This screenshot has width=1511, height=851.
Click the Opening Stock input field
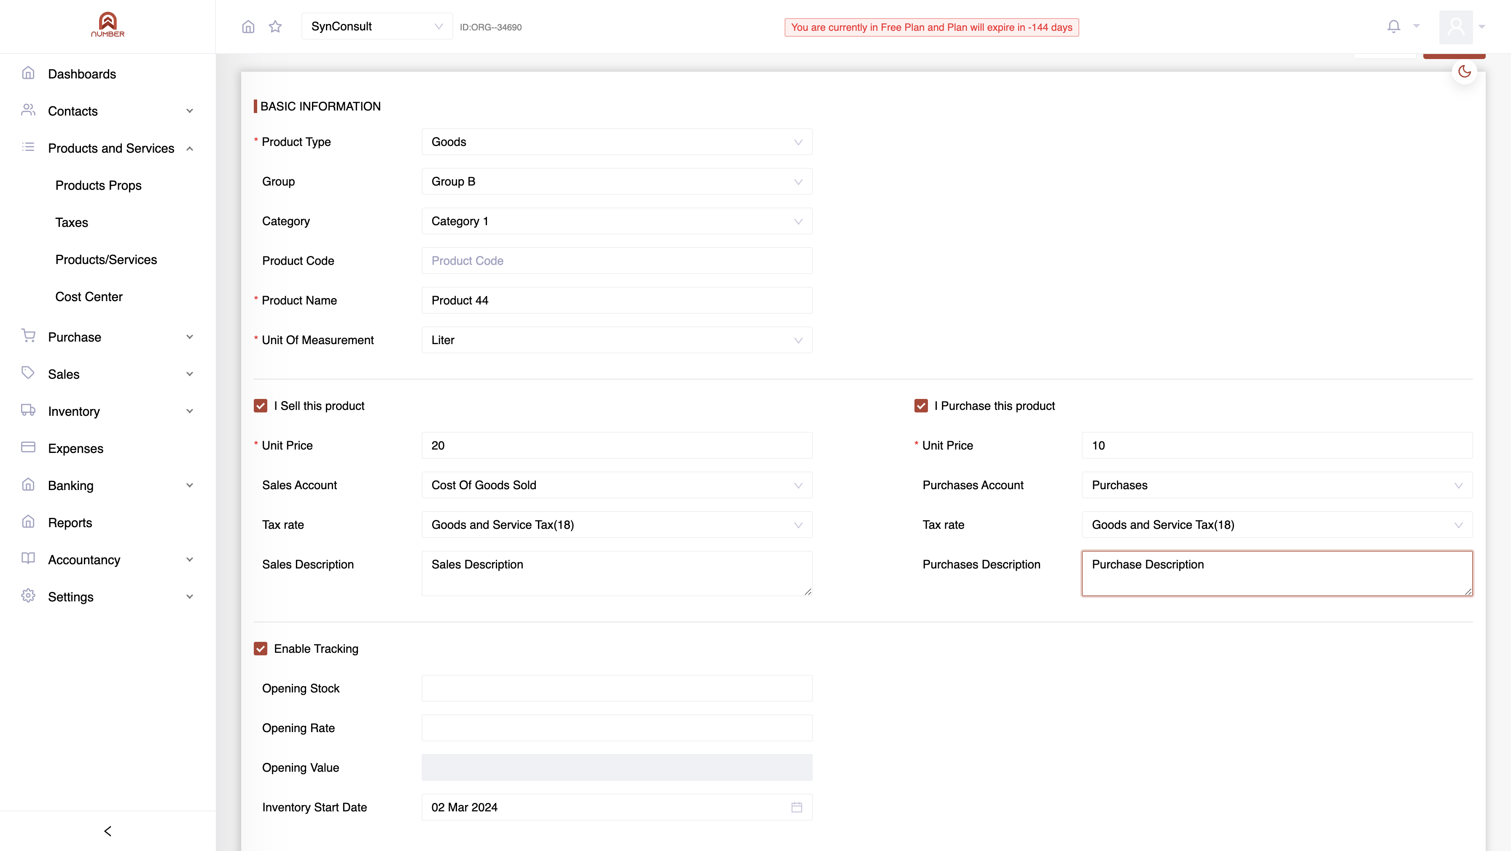[x=617, y=688]
